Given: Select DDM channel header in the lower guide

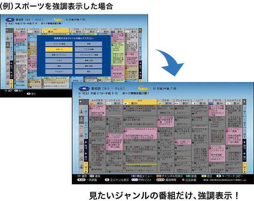Looking at the screenshot, I should [165, 101].
